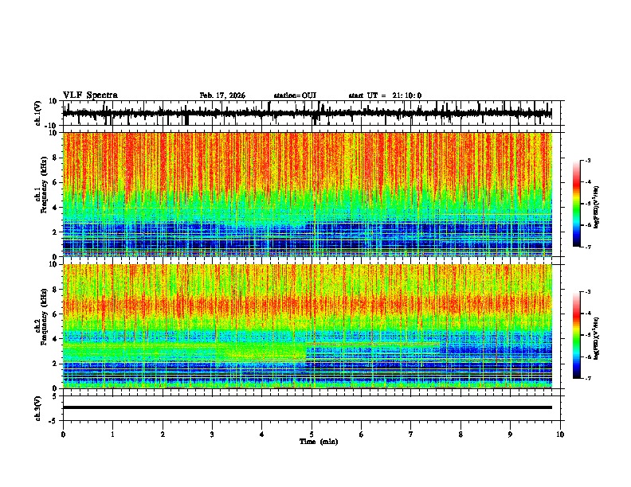Click the "-3" tick on ch.1 colorbar
This screenshot has height=487, width=631.
(x=587, y=160)
